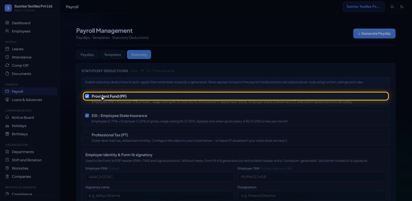Click the Employees people icon
Screen dimensions: 412x201
point(7,31)
